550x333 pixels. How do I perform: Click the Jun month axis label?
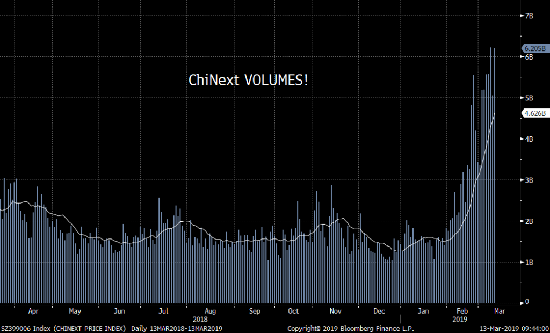tap(119, 311)
